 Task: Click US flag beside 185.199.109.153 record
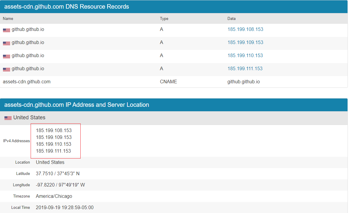[x=7, y=43]
